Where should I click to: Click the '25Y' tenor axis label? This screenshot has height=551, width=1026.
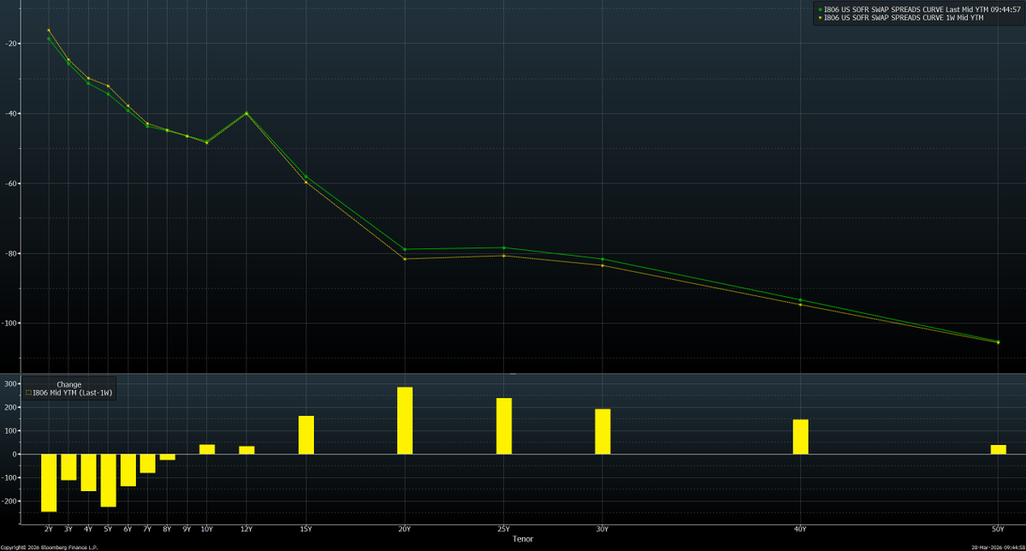[504, 529]
